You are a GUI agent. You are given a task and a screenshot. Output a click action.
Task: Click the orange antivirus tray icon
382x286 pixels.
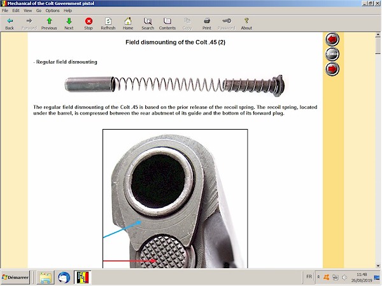coord(326,277)
